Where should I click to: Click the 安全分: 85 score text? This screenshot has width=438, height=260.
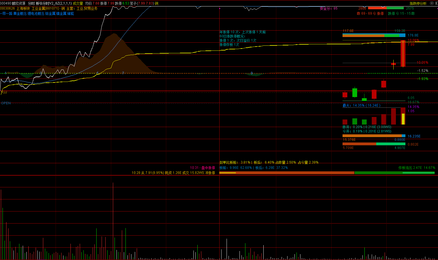tap(328, 8)
